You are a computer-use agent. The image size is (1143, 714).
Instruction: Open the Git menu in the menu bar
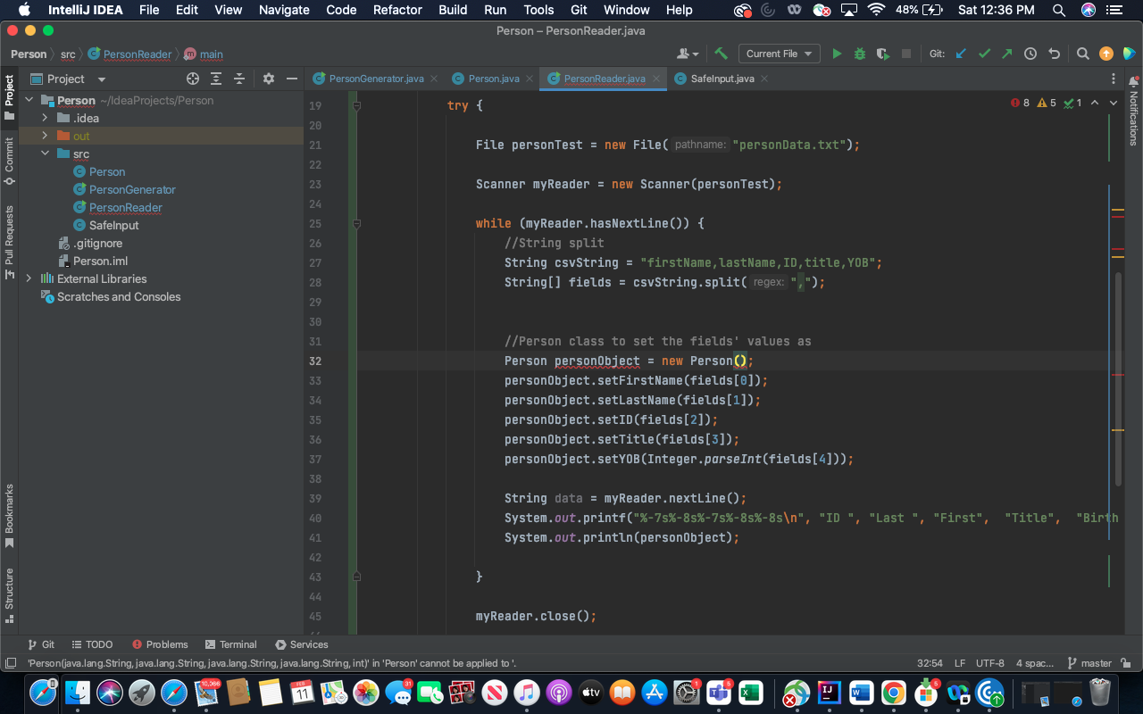tap(579, 10)
